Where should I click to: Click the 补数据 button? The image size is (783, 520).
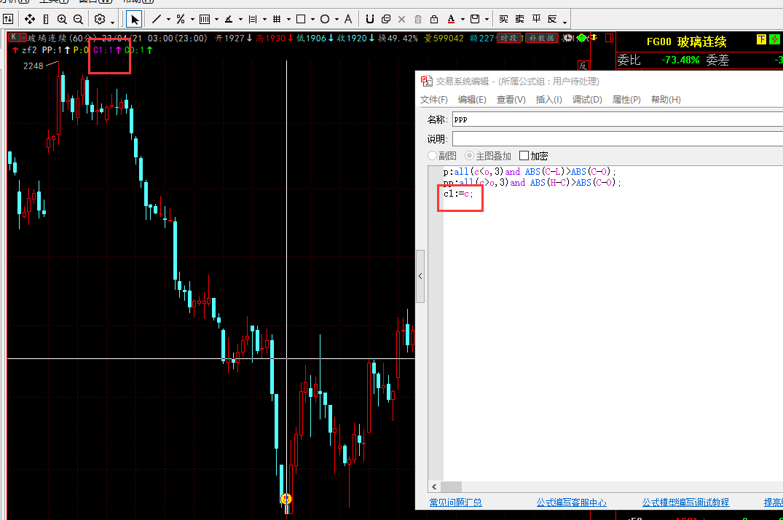click(542, 38)
